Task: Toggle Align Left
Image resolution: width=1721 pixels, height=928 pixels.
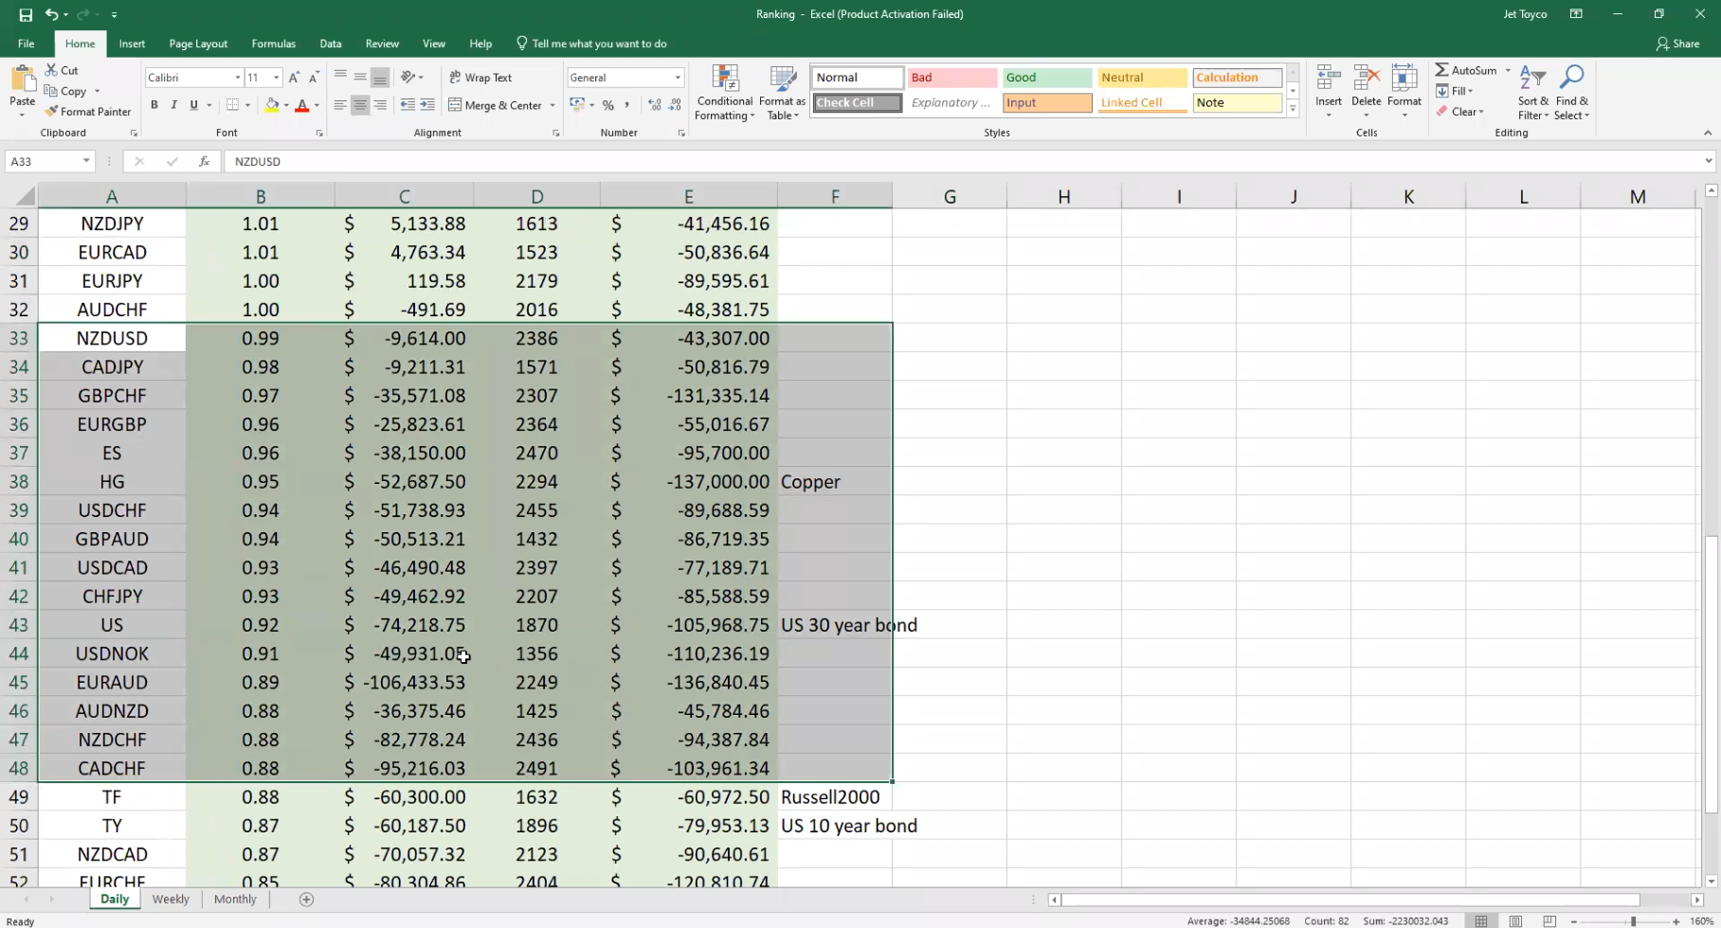Action: (x=340, y=105)
